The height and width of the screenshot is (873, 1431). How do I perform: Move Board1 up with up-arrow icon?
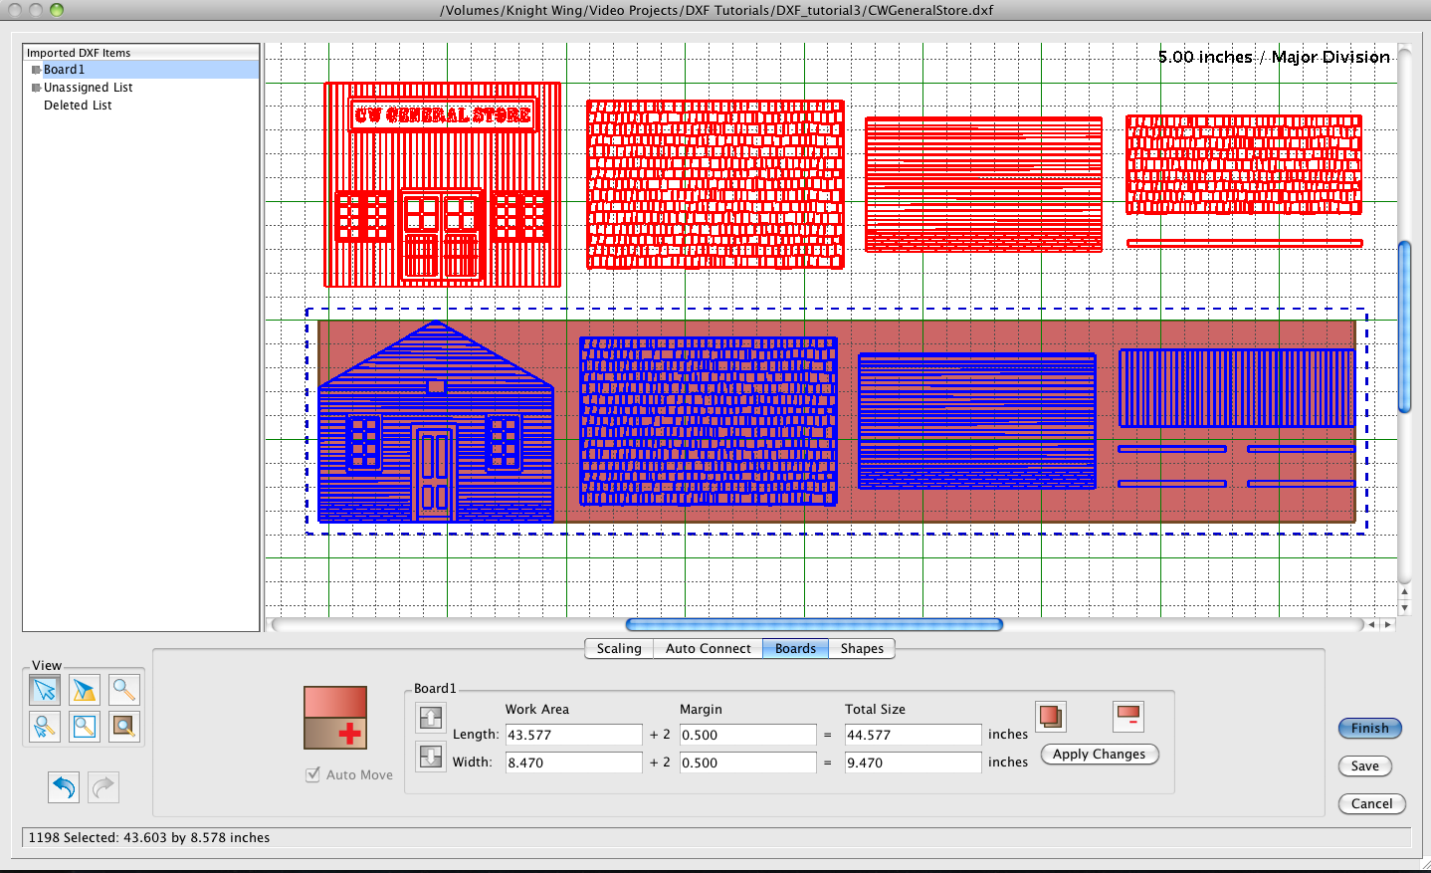pos(431,717)
